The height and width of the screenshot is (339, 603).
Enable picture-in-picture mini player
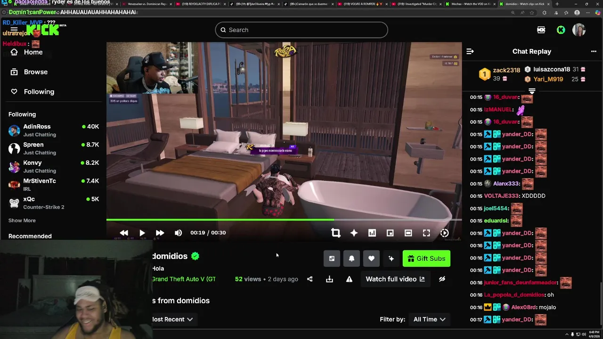tap(390, 233)
